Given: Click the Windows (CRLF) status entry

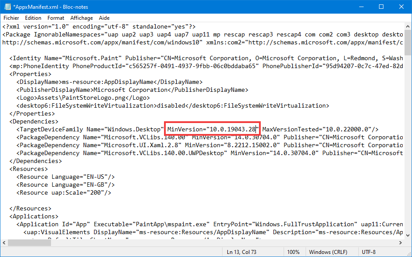Looking at the screenshot, I should [328, 252].
